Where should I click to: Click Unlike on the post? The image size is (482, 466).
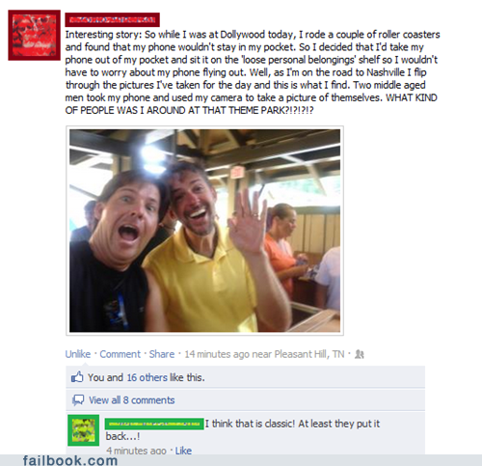click(x=78, y=354)
